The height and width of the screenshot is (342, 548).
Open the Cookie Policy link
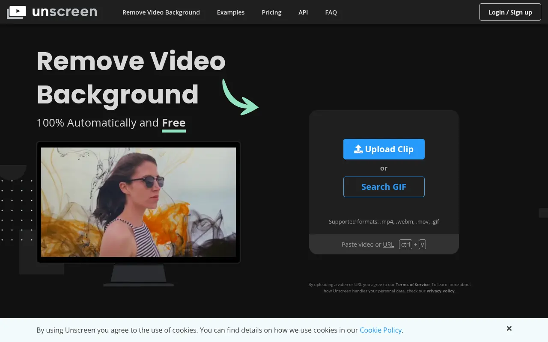point(381,330)
